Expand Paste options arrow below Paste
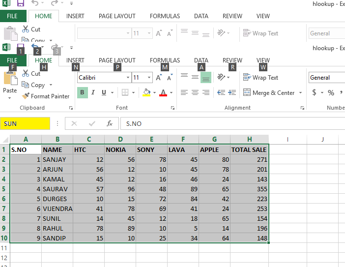 tap(10, 98)
